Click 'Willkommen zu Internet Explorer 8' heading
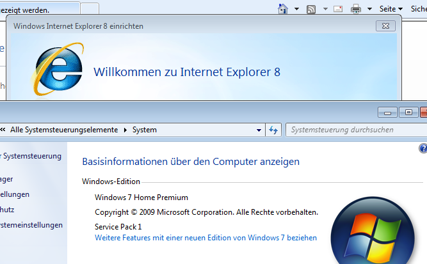This screenshot has width=427, height=264. pos(187,72)
